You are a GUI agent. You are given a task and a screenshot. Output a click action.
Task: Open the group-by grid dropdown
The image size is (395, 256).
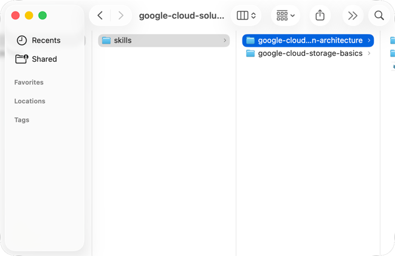(x=286, y=16)
